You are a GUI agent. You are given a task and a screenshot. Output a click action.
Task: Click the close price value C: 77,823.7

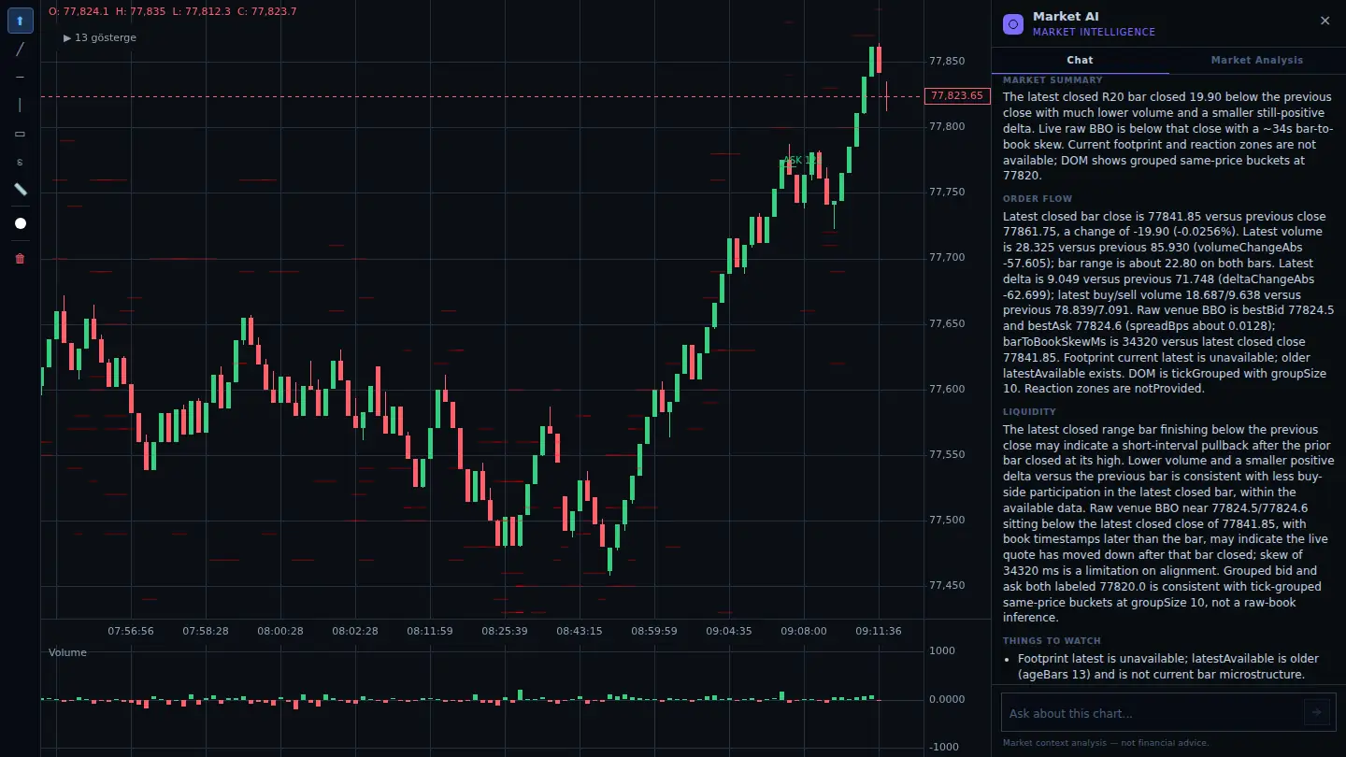267,11
